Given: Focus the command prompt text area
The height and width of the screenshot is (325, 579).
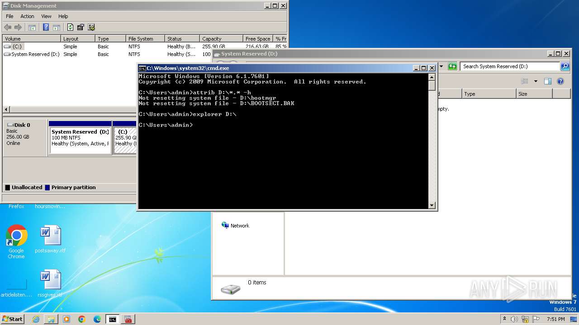Looking at the screenshot, I should [283, 141].
